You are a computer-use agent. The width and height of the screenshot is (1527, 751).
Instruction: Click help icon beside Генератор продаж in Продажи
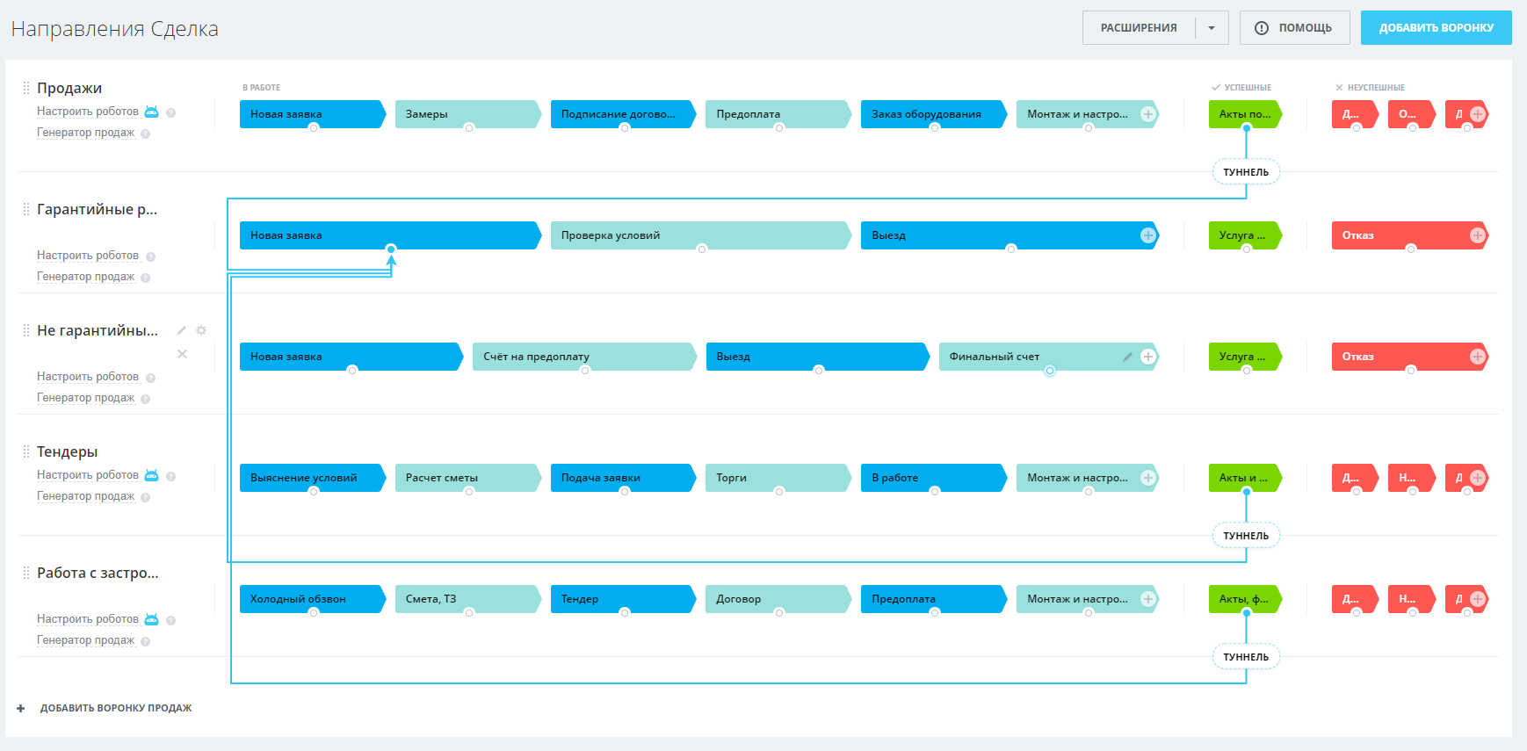pos(146,134)
